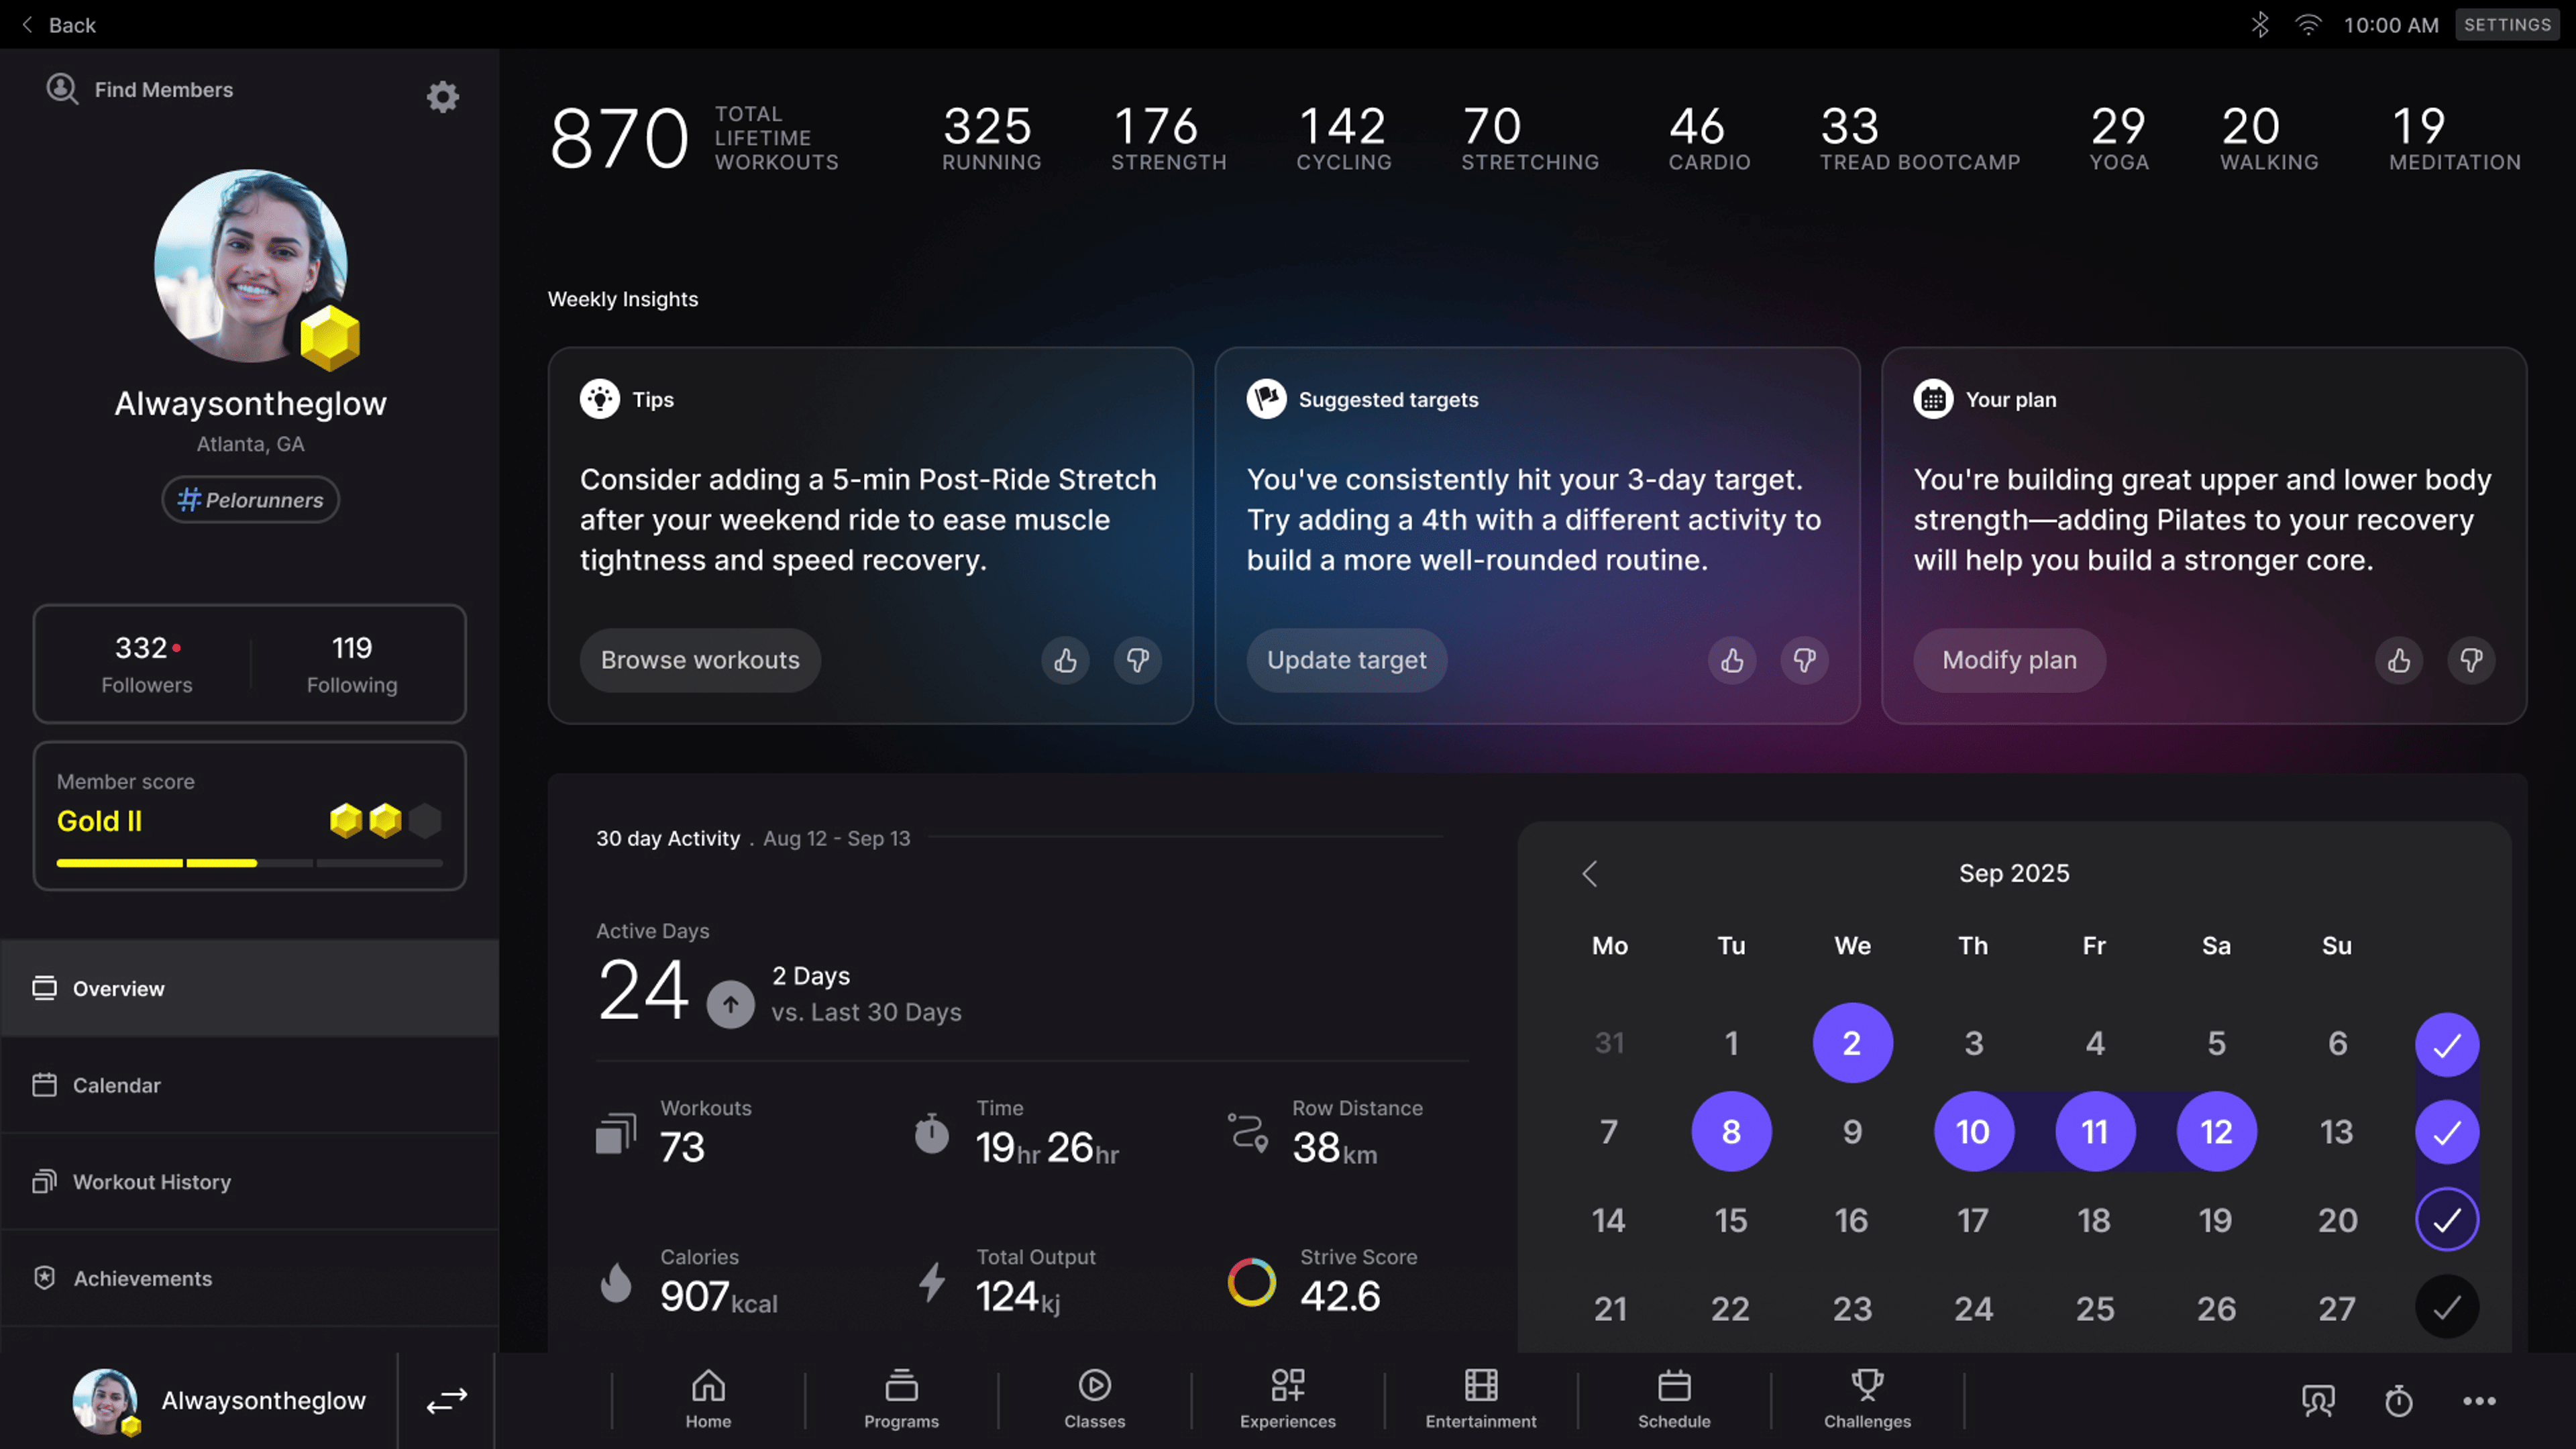
Task: Give a thumbs up to the Tips insight
Action: (x=1065, y=660)
